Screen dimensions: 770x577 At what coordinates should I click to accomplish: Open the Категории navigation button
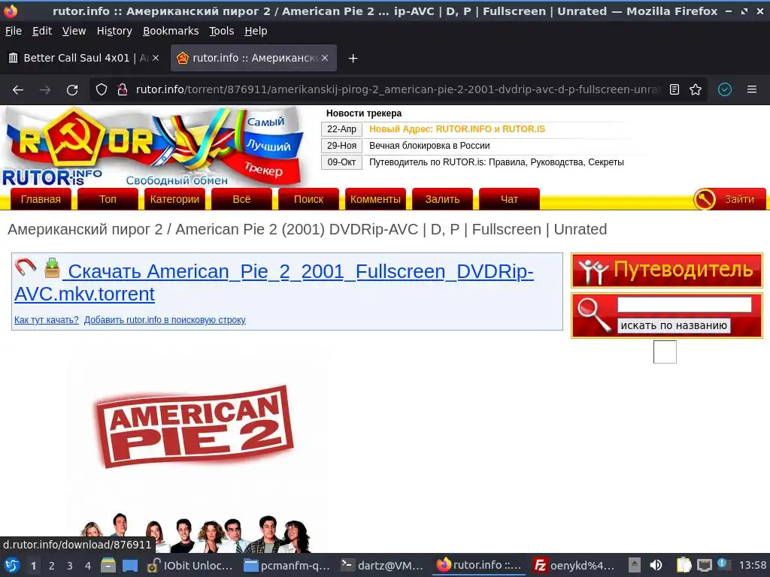point(174,199)
